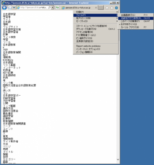The width and height of the screenshot is (154, 165).
Task: Select 名前を付けて保存 Ctrl+S entry
Action: click(x=135, y=18)
